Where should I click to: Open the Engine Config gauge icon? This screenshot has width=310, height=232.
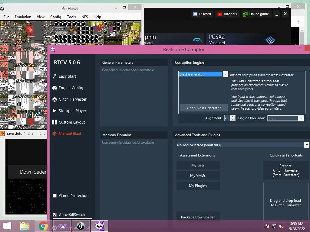tap(54, 88)
